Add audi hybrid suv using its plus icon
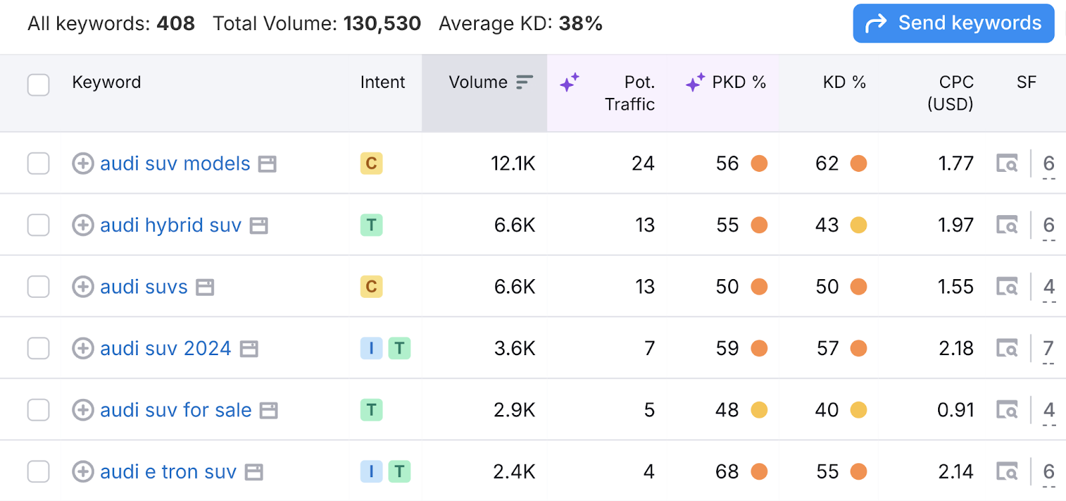1066x501 pixels. [x=83, y=225]
